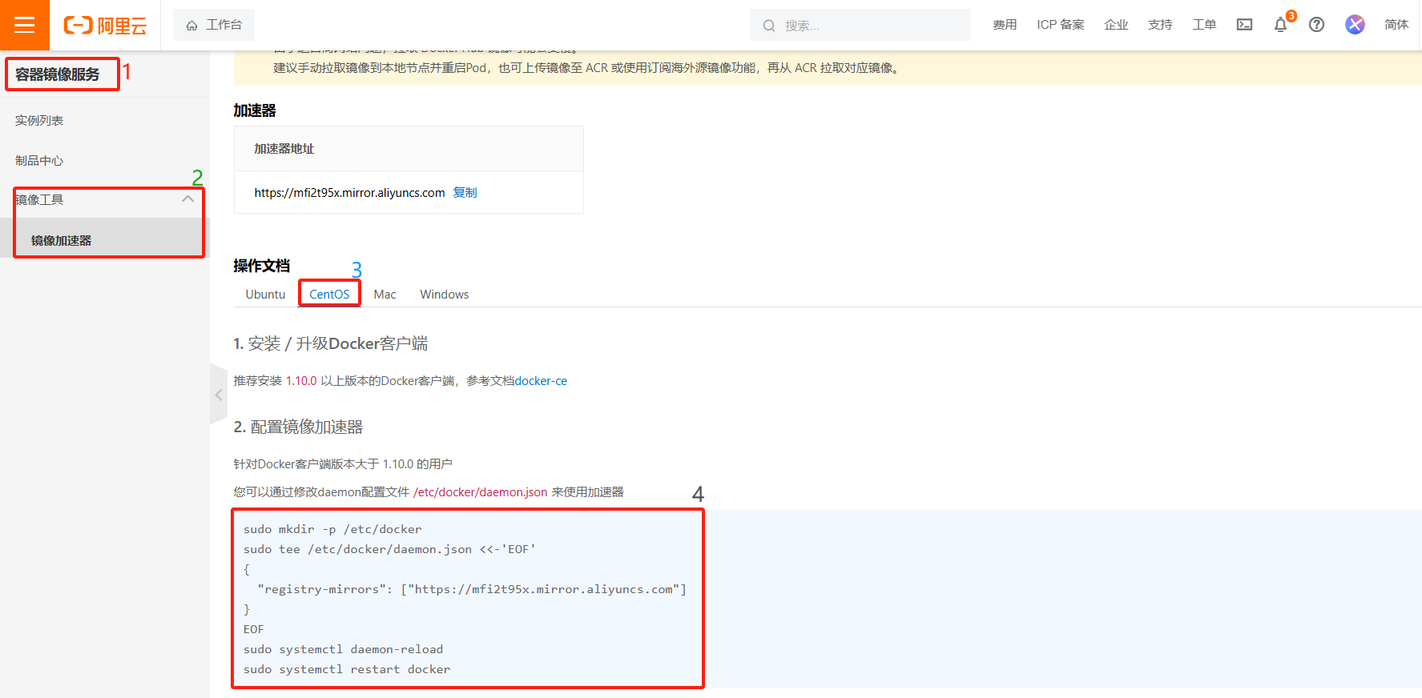The width and height of the screenshot is (1422, 698).
Task: Select the Windows documentation tab
Action: point(444,294)
